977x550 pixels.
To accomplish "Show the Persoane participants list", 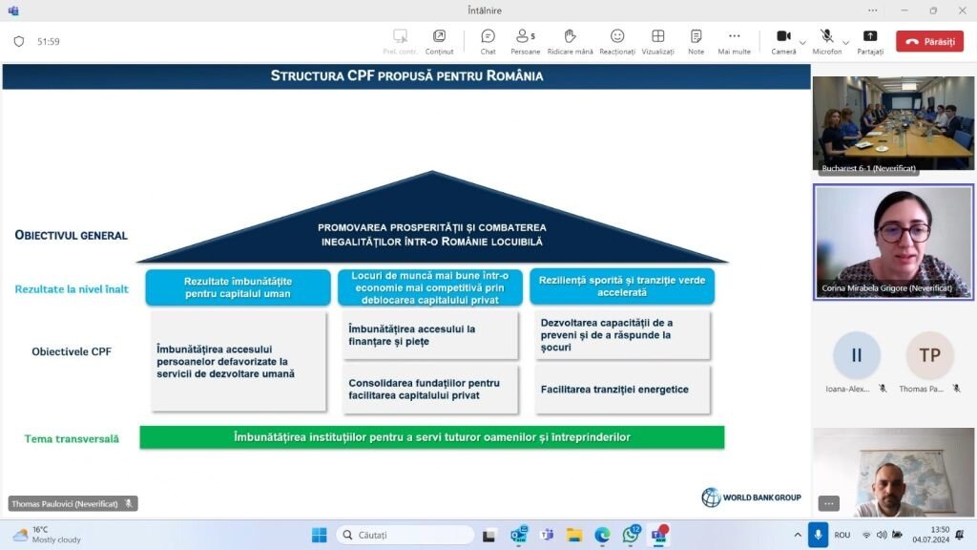I will [x=525, y=41].
